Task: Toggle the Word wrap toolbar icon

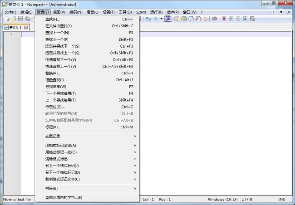Action: coord(148,19)
